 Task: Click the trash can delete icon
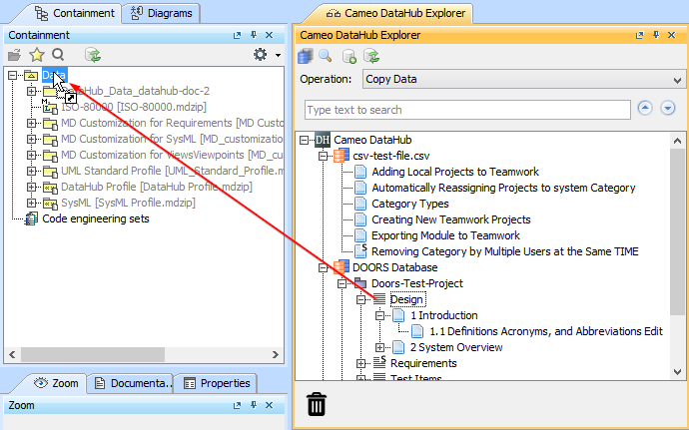[x=317, y=404]
